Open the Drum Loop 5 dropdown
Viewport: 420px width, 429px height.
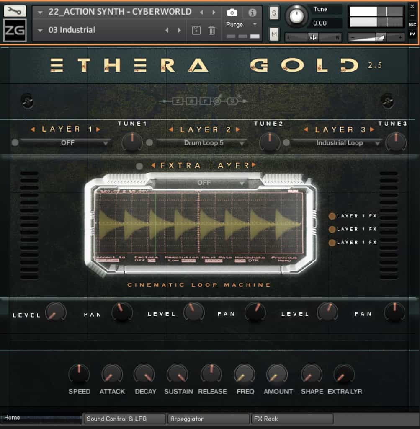click(x=202, y=143)
